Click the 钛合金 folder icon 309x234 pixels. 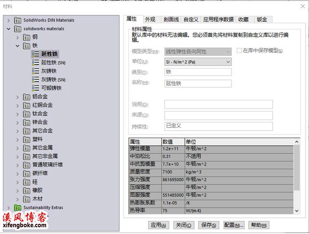[27, 114]
